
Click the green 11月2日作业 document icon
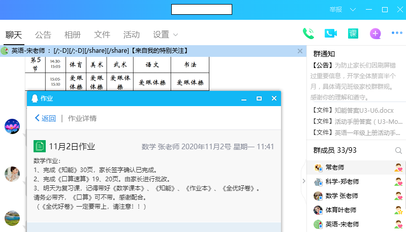pyautogui.click(x=39, y=146)
